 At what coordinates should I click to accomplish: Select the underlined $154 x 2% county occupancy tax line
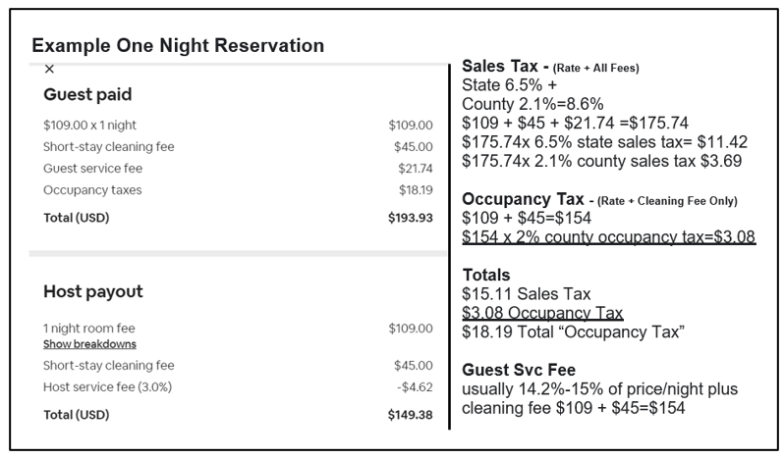tap(608, 238)
